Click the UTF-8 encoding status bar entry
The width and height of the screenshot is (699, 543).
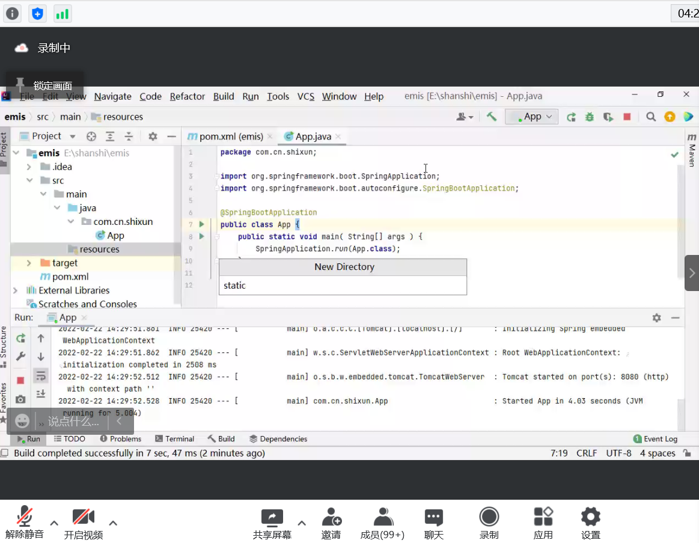pos(618,453)
